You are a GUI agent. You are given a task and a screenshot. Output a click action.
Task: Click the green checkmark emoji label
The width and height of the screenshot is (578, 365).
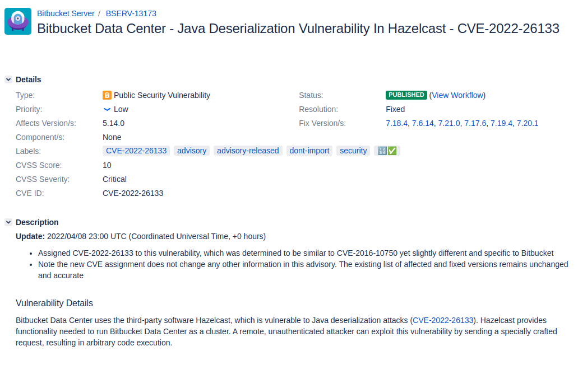[x=391, y=150]
